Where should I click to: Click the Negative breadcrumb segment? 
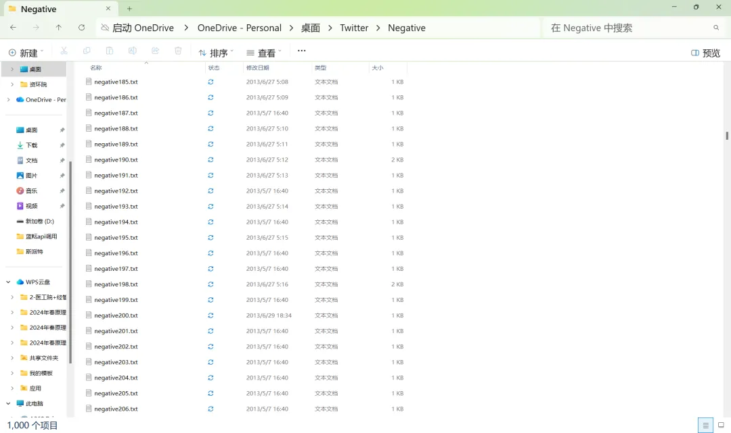407,28
